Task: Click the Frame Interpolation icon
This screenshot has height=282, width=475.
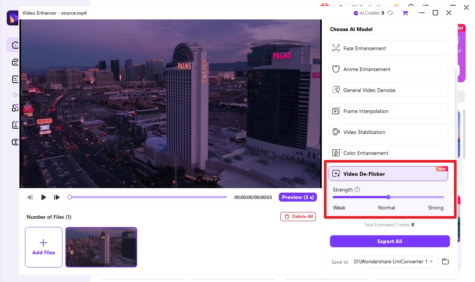Action: pos(336,111)
